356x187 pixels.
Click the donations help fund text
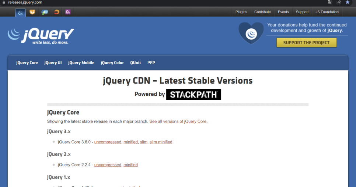(307, 28)
